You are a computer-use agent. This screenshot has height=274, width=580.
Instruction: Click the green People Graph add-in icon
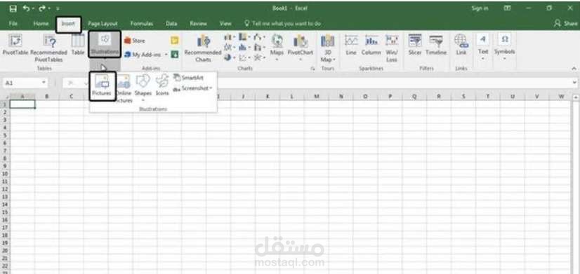pos(175,54)
